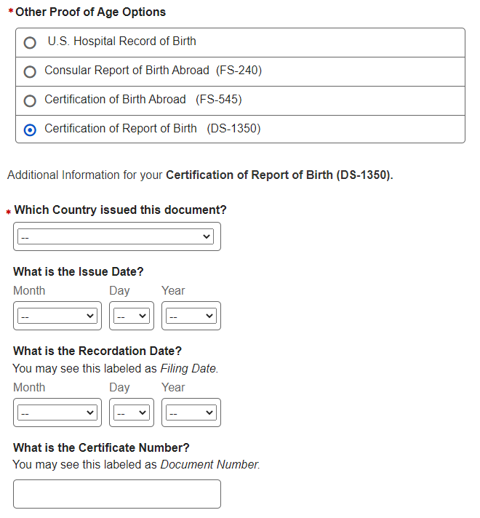Viewport: 480px width, 518px height.
Task: Click Certification of Report of Birth radio
Action: (x=30, y=130)
